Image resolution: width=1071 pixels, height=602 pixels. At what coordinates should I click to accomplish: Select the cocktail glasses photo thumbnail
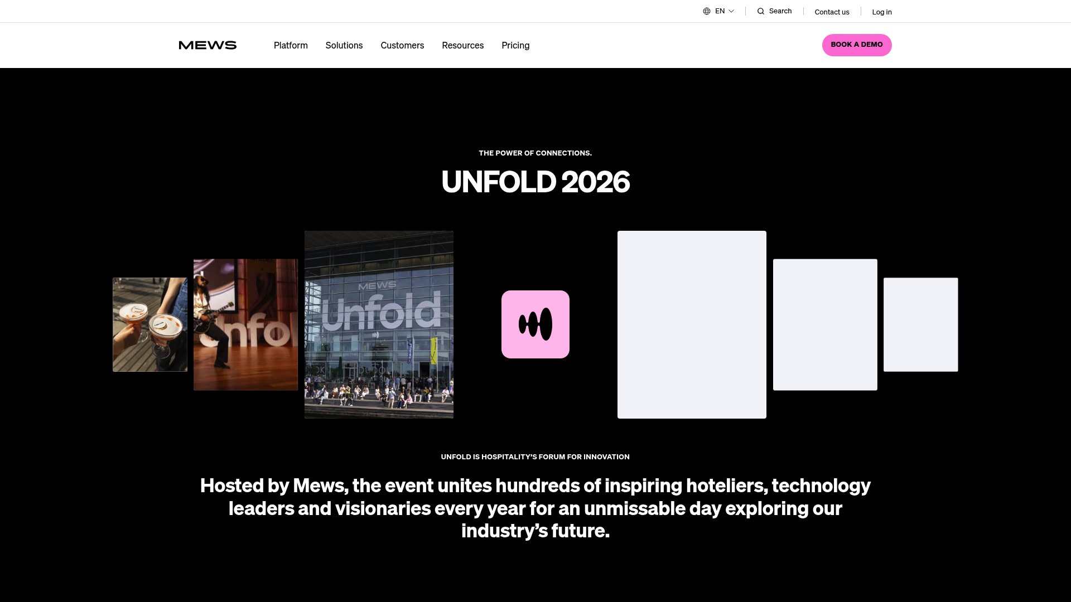pos(150,324)
